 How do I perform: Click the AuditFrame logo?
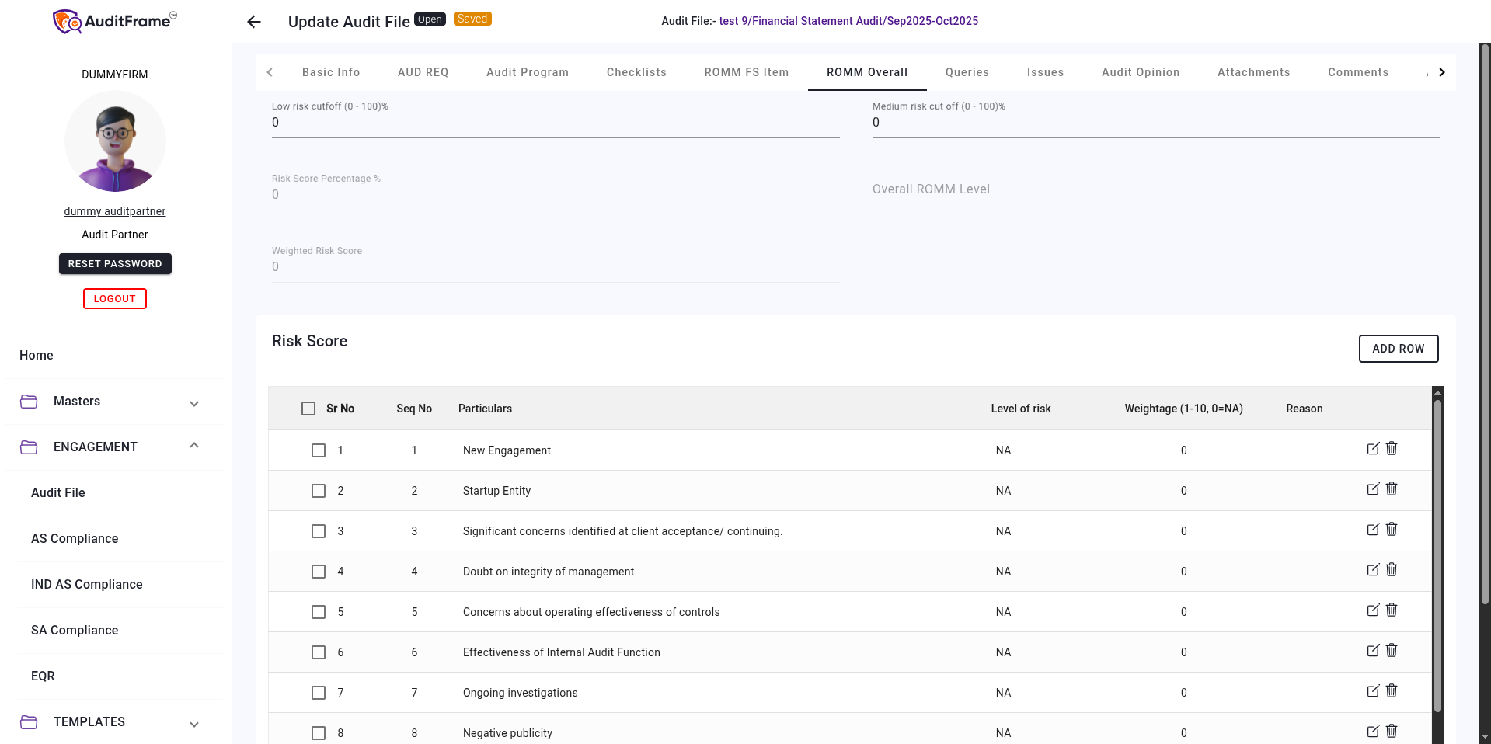coord(113,21)
